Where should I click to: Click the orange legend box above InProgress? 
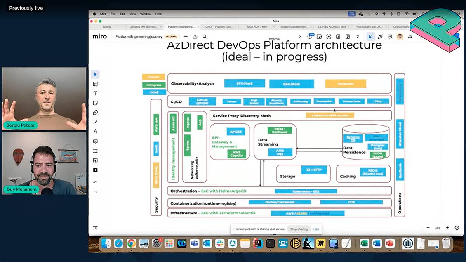(x=153, y=77)
